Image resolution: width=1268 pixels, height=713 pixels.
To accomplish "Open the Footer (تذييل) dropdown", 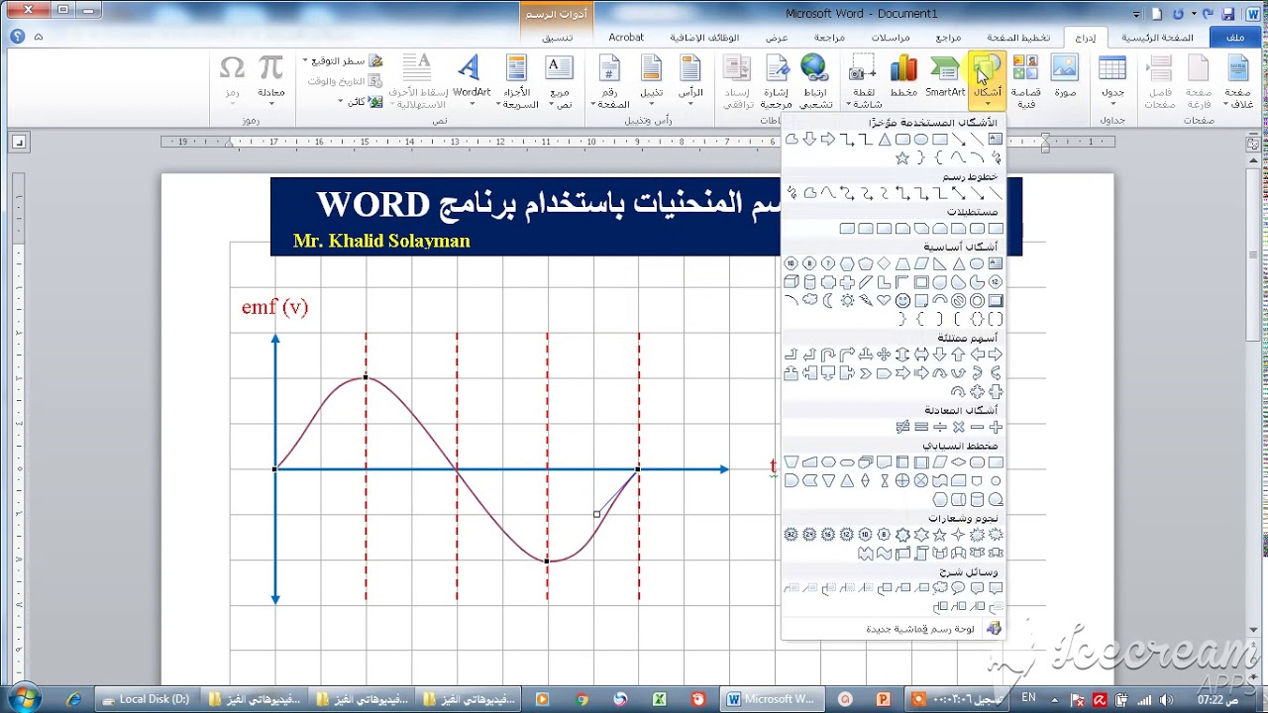I will pyautogui.click(x=651, y=81).
